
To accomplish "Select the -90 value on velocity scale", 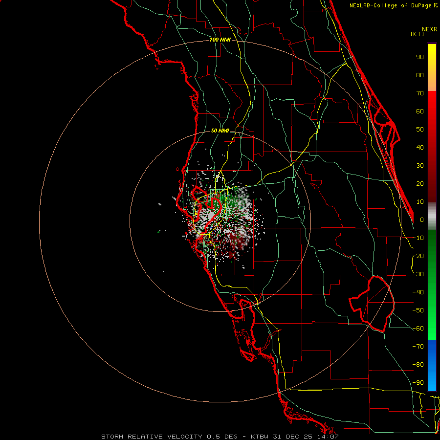I will pyautogui.click(x=418, y=383).
